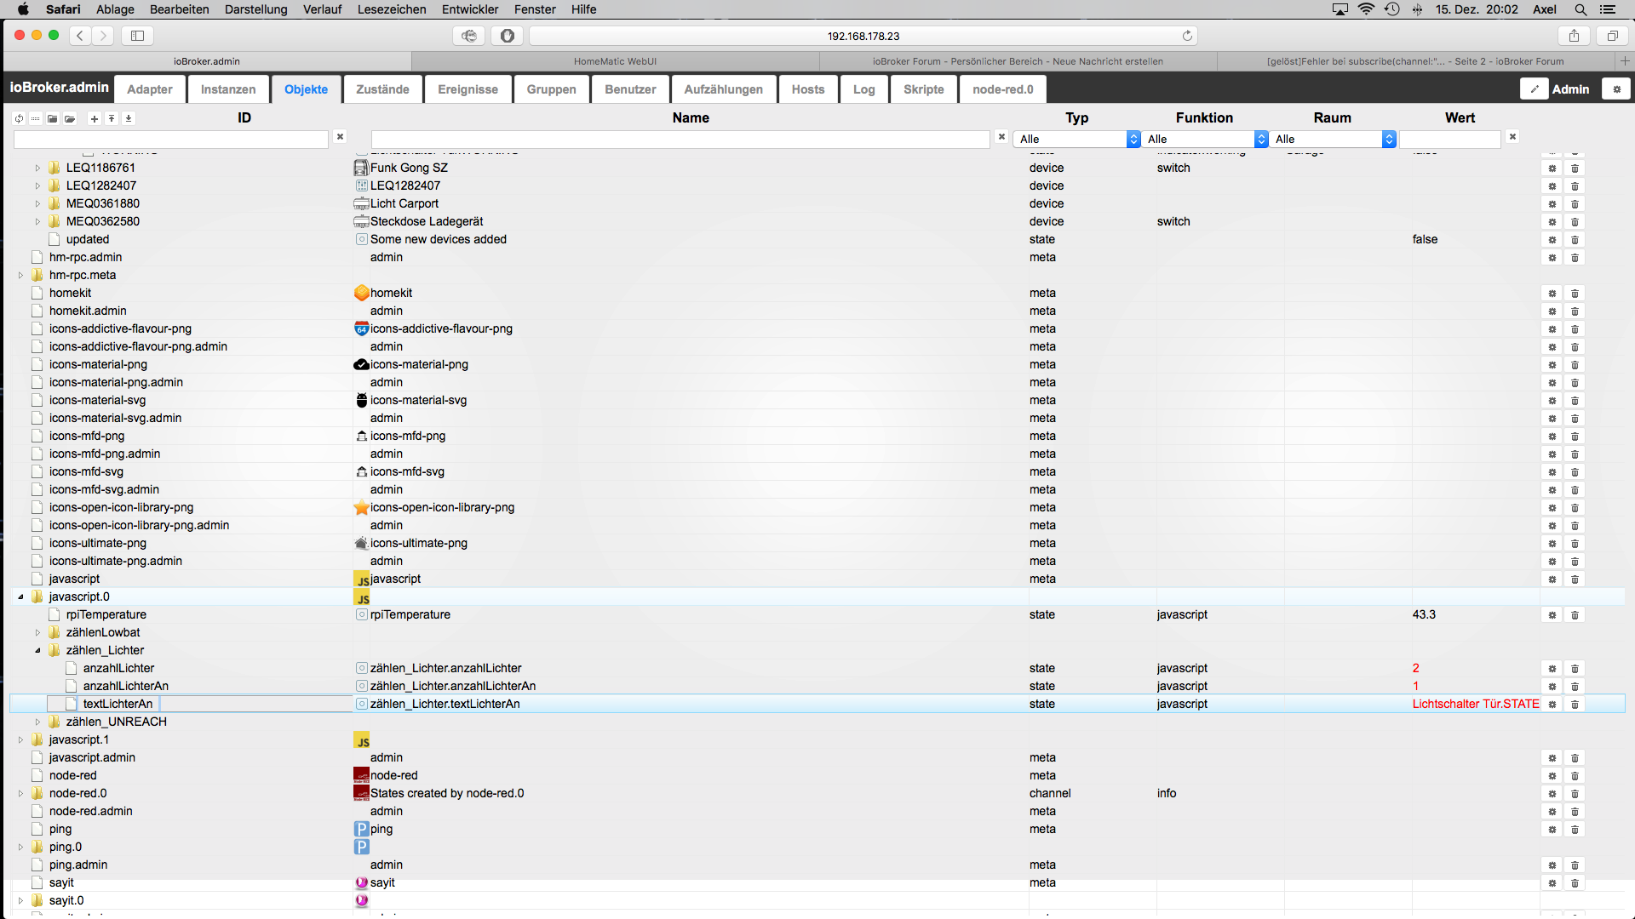Open settings for anzahlLichter row

pyautogui.click(x=1552, y=669)
